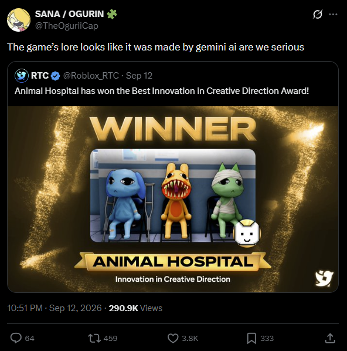
Task: Click the Grok icon at top right
Action: pyautogui.click(x=318, y=15)
